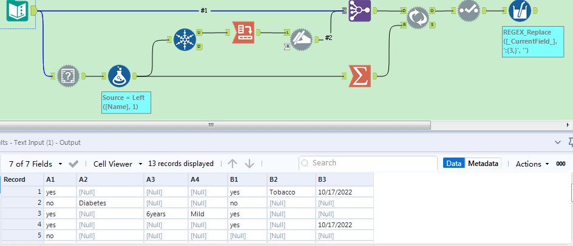This screenshot has width=573, height=246.
Task: Switch to the Metadata tab
Action: (x=484, y=164)
